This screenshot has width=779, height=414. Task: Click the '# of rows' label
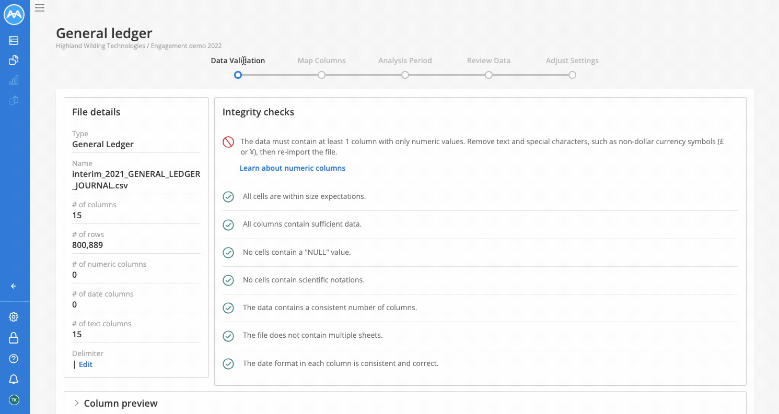pos(88,234)
